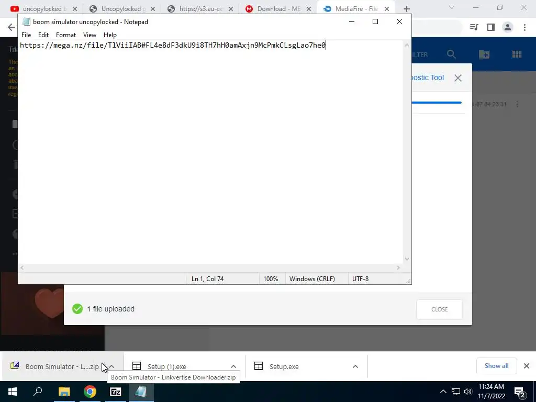
Task: Click Notepad vertical scrollbar down arrow
Action: [407, 259]
